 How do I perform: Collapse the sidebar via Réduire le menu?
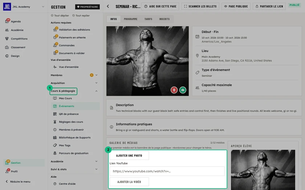tap(18, 182)
